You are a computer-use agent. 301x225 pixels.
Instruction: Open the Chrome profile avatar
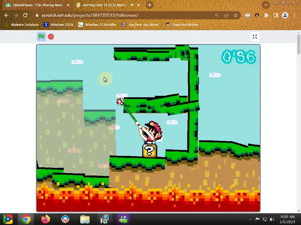coord(285,15)
